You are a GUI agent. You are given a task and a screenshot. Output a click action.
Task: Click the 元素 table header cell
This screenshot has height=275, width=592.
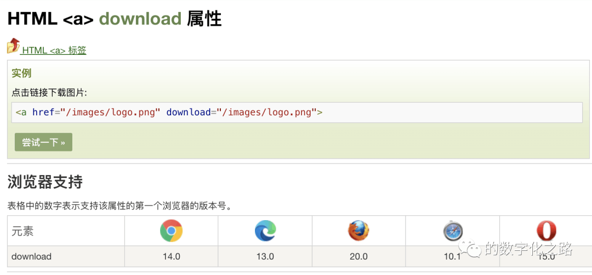(x=66, y=231)
